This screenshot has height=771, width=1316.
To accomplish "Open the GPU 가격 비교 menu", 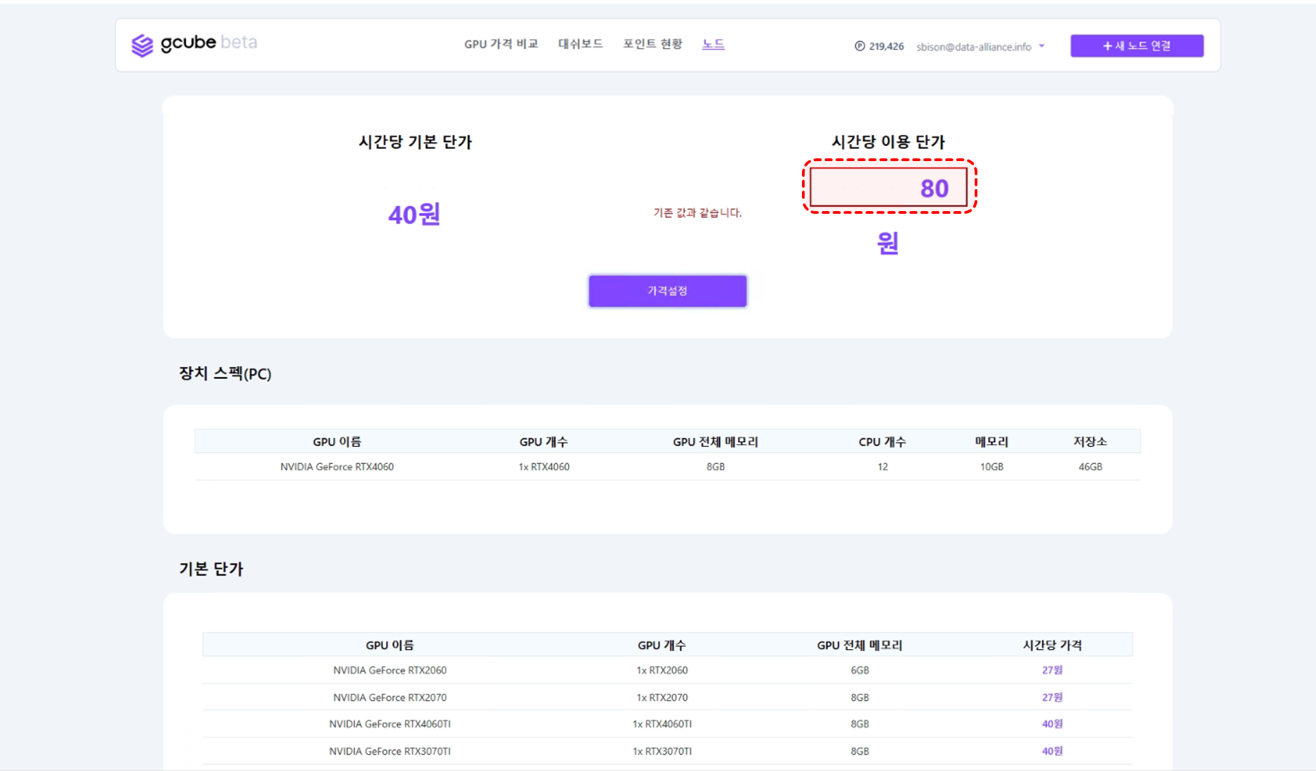I will (x=501, y=44).
